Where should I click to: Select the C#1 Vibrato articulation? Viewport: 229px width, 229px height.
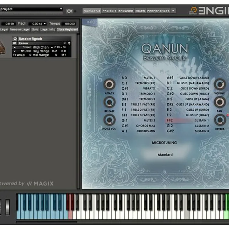[x=138, y=88]
